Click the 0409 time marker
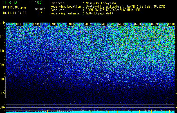The width and height of the screenshot is (177, 113). click(154, 24)
